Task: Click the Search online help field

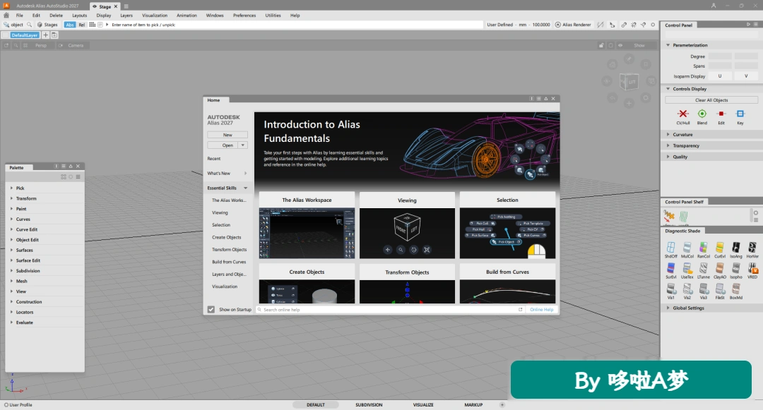Action: tap(390, 310)
